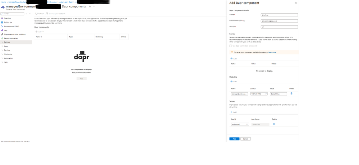The width and height of the screenshot is (359, 165).
Task: Click the Resiliency column header
Action: pyautogui.click(x=99, y=37)
